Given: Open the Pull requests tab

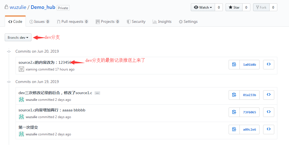Looking at the screenshot, I should pyautogui.click(x=73, y=22).
